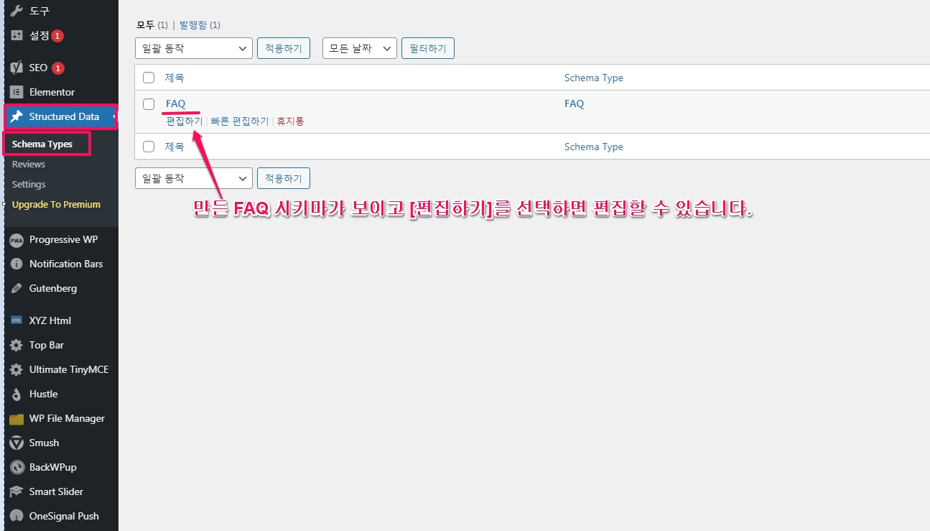
Task: Click the wrench icon for 도구
Action: click(17, 11)
